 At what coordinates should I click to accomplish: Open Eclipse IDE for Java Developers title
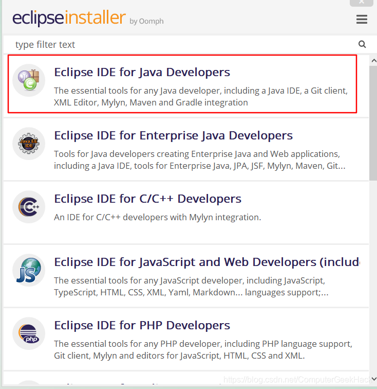(142, 73)
